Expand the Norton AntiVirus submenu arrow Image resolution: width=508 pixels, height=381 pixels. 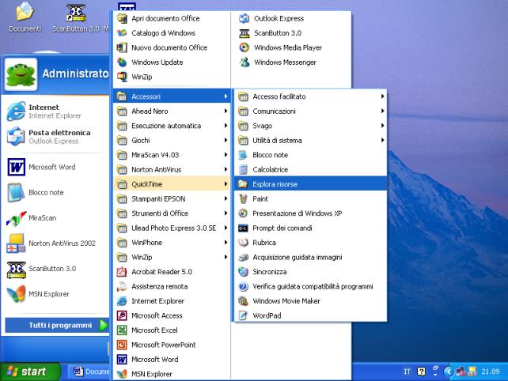point(226,169)
